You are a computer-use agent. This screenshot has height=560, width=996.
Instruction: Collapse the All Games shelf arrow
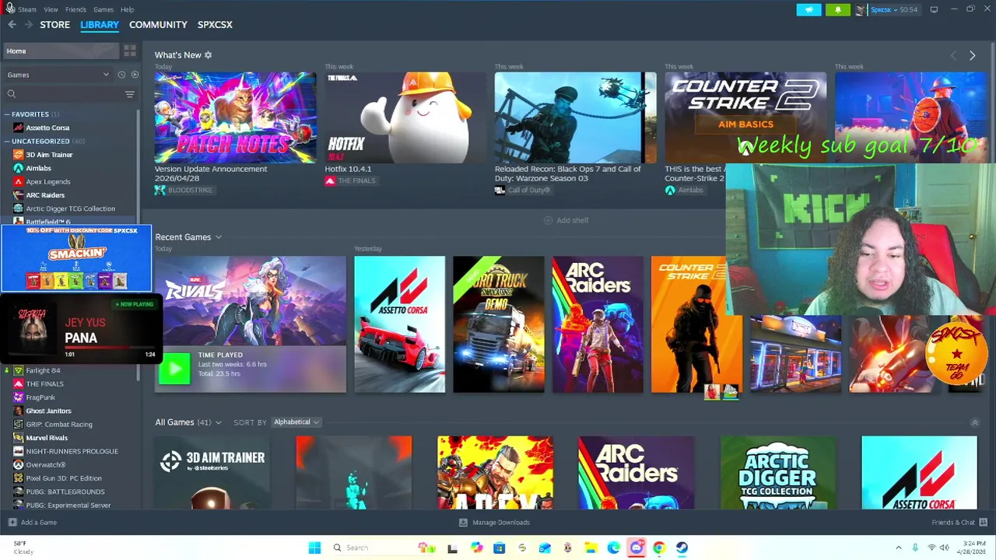tap(974, 422)
